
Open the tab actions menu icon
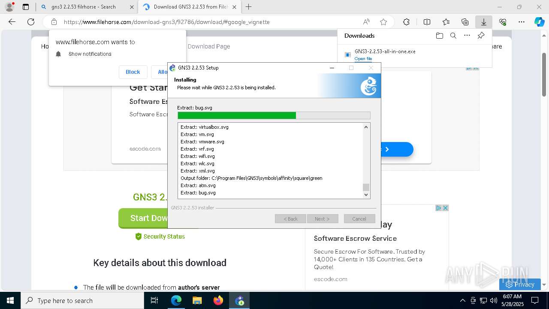(26, 7)
